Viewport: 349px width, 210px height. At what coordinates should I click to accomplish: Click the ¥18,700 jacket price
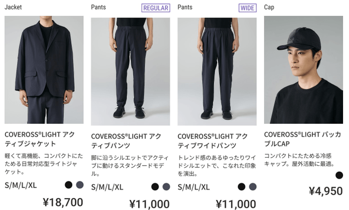pyautogui.click(x=63, y=202)
